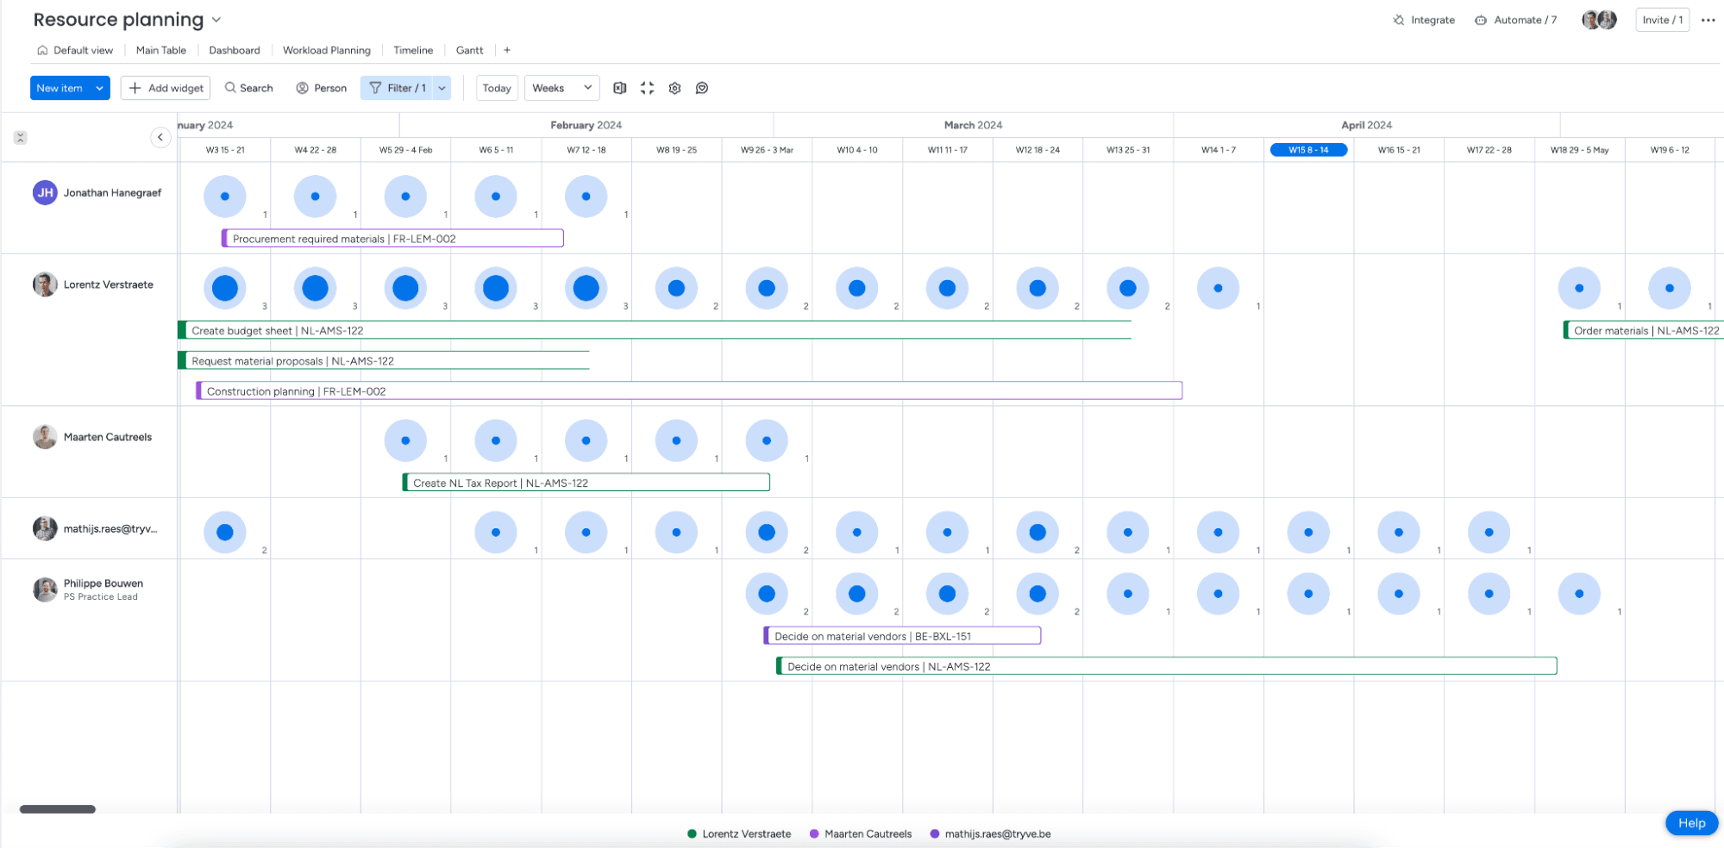Click the Invite / 1 button
Screen dimensions: 1724x848
tap(1662, 20)
